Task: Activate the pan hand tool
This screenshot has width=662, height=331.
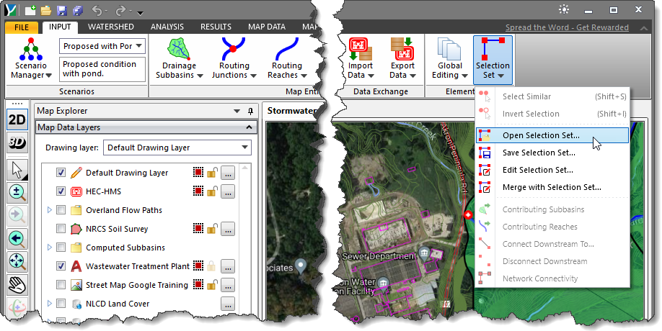Action: 17,286
